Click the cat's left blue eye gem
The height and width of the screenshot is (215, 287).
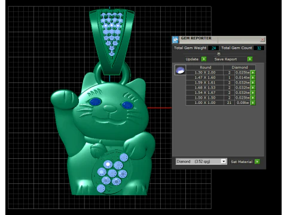[96, 102]
